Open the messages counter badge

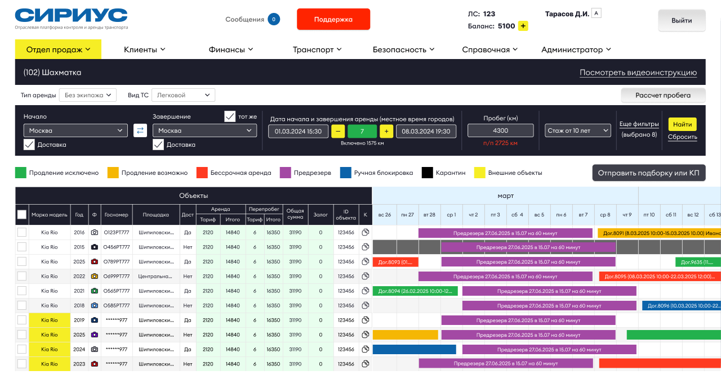click(274, 19)
